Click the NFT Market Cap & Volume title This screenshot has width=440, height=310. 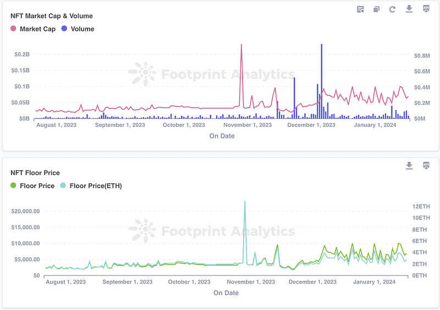52,16
